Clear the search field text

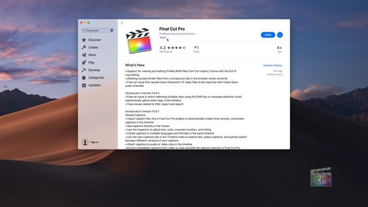coord(112,30)
